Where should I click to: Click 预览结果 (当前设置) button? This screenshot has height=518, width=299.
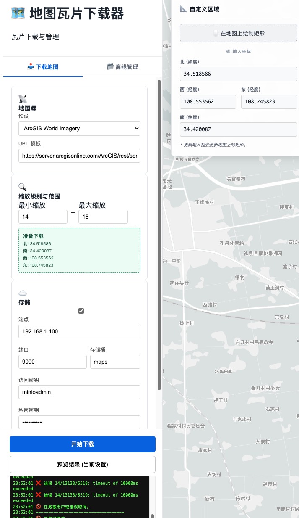[83, 464]
